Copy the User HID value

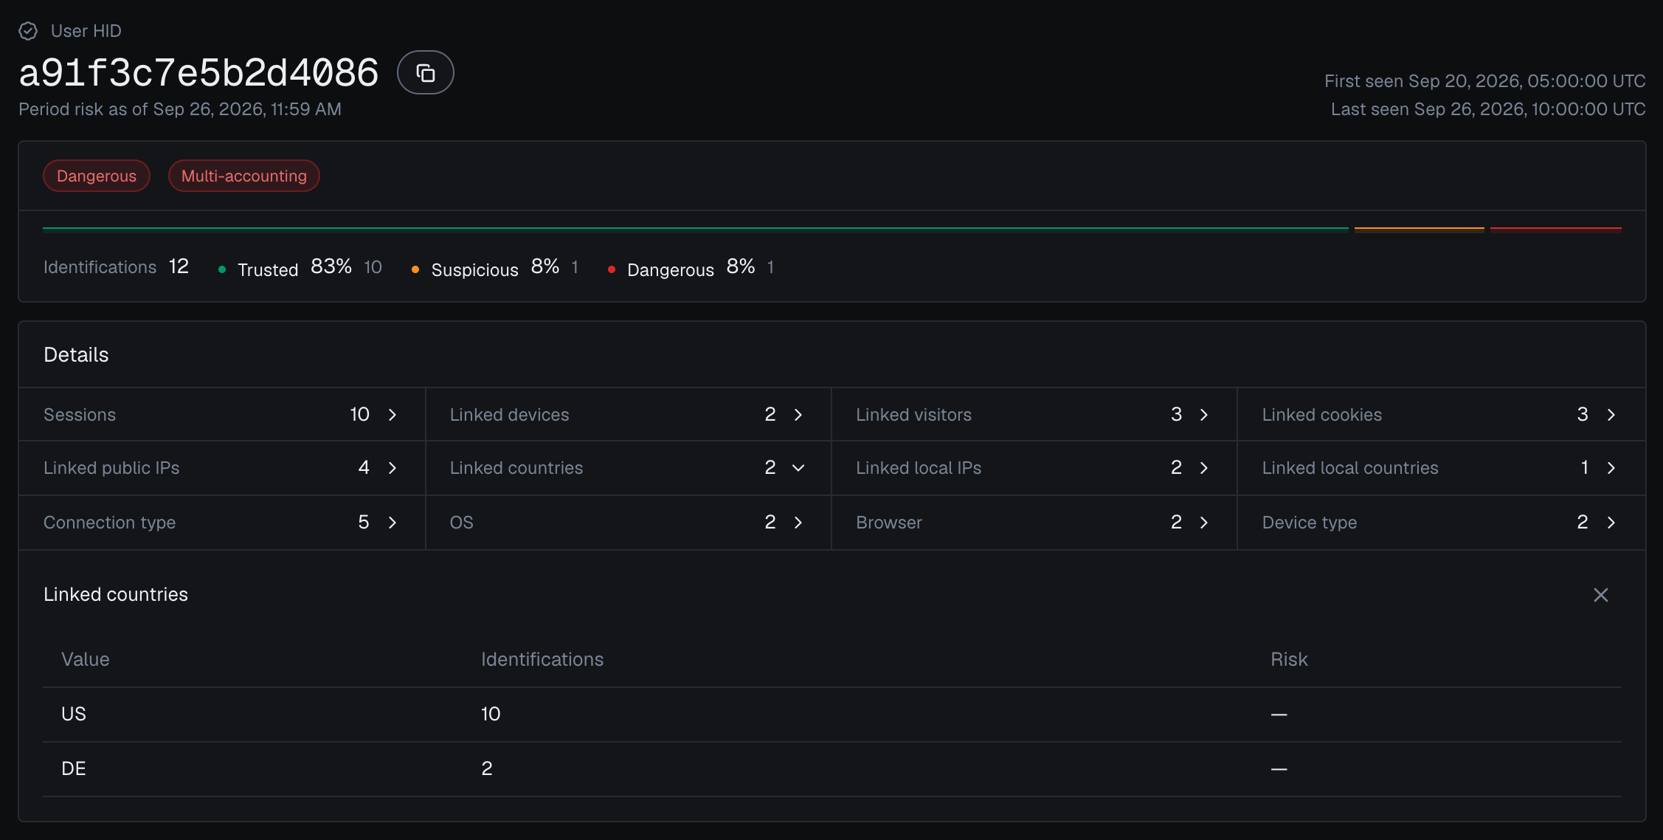click(x=425, y=72)
